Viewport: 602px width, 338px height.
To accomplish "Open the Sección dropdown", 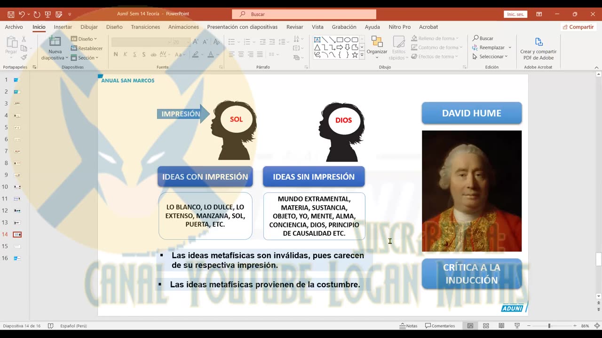I will [85, 58].
